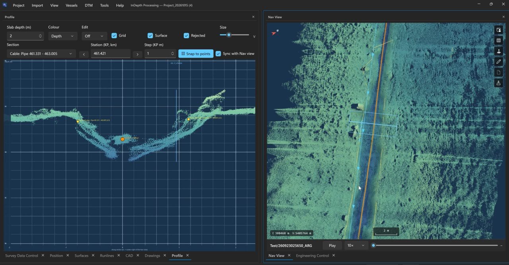Screen dimensions: 509x265
Task: Open the View menu
Action: 54,5
